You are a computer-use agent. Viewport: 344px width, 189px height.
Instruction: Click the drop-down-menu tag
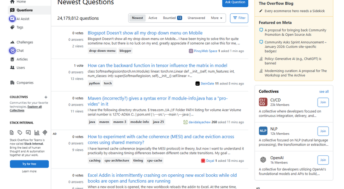coord(102,51)
